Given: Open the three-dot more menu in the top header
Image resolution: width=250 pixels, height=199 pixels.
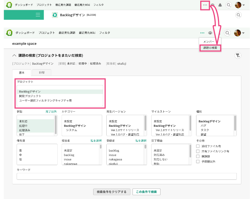Looking at the screenshot, I should pyautogui.click(x=205, y=5).
